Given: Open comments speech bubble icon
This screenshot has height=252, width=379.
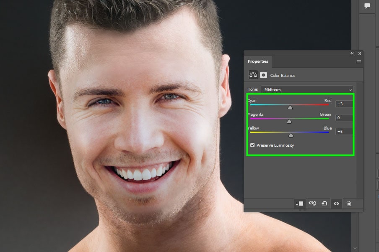Looking at the screenshot, I should 367,5.
